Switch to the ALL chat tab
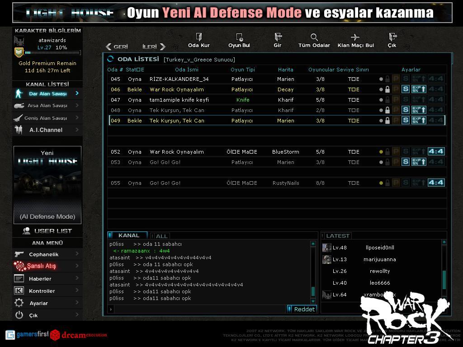The height and width of the screenshot is (347, 463). 160,236
